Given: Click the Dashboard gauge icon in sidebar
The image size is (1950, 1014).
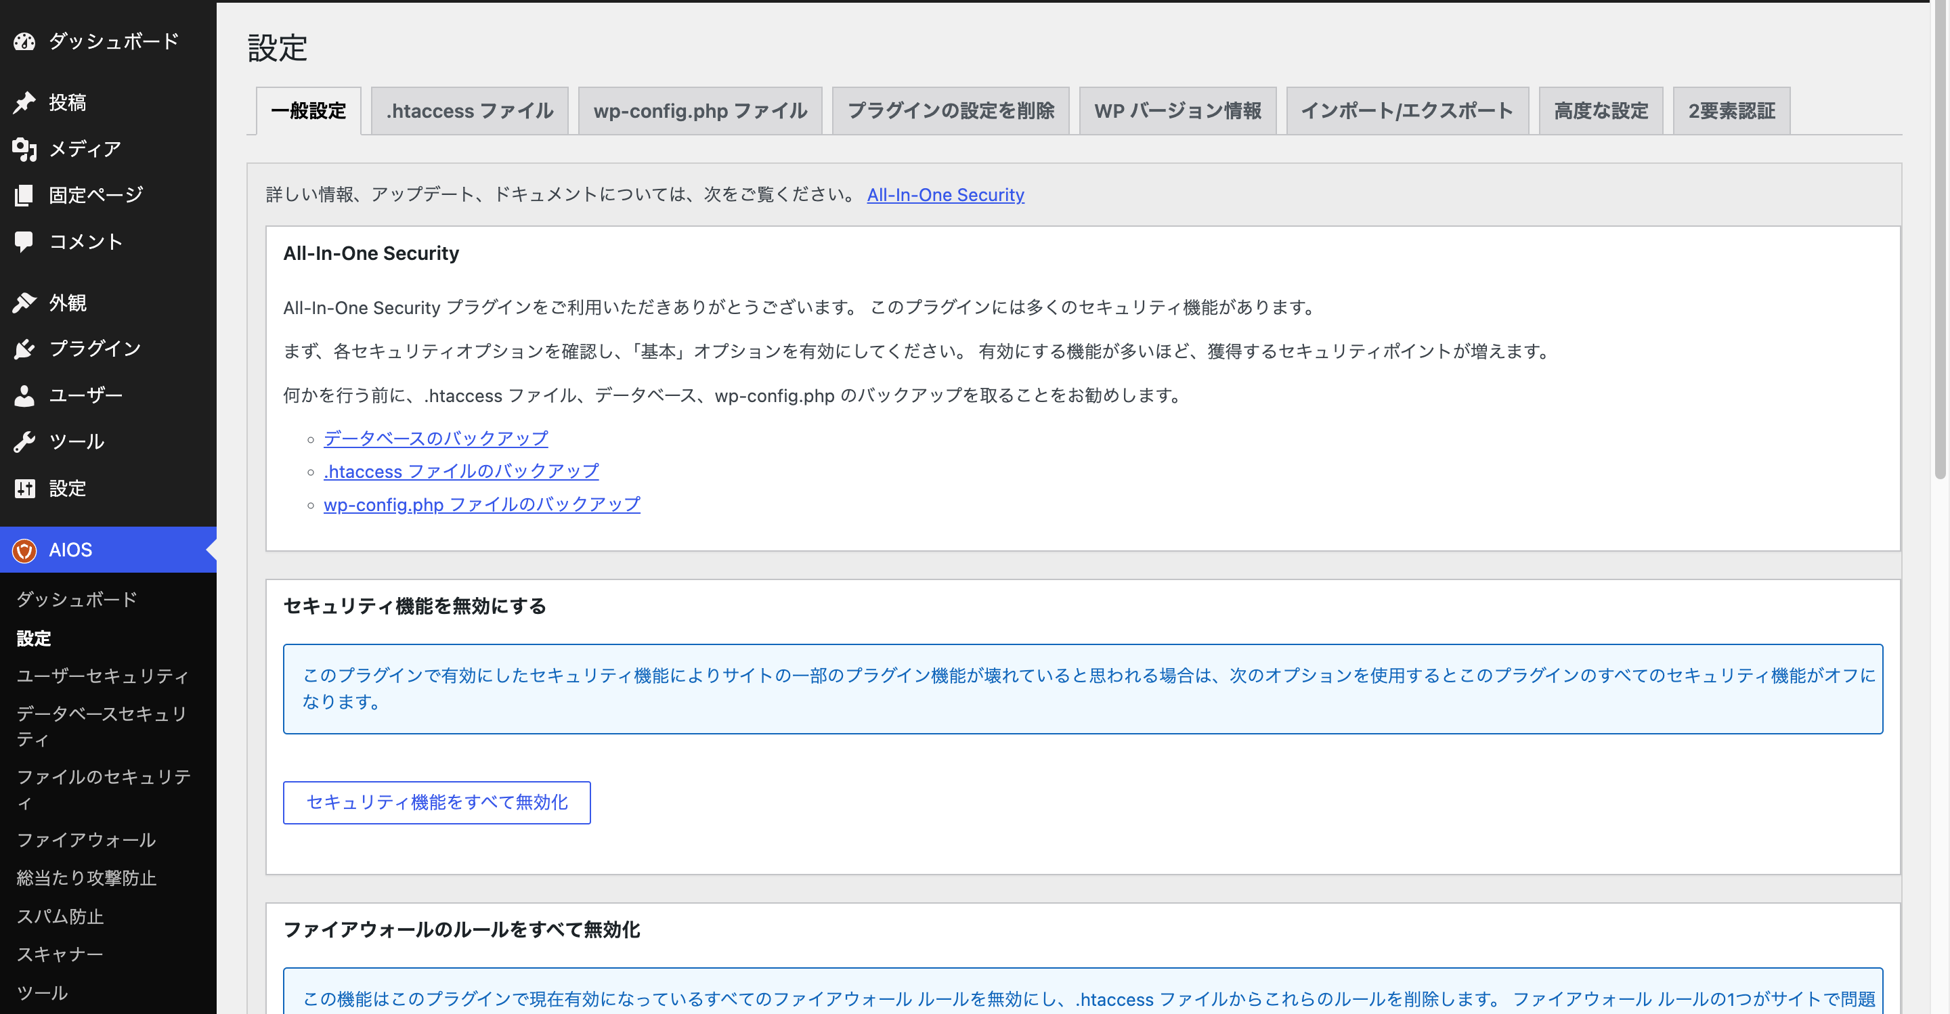Looking at the screenshot, I should (x=24, y=41).
